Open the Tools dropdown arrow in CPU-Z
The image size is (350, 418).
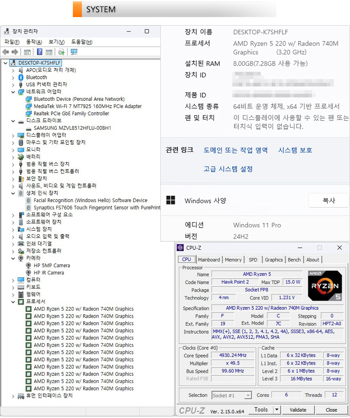[277, 410]
